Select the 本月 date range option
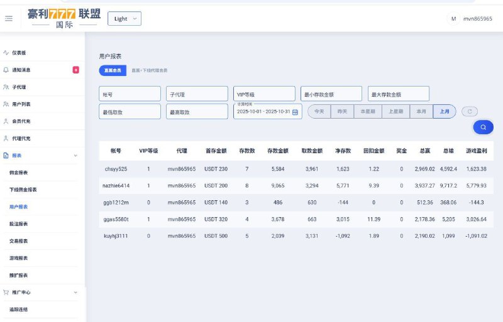The width and height of the screenshot is (503, 322). tap(421, 111)
